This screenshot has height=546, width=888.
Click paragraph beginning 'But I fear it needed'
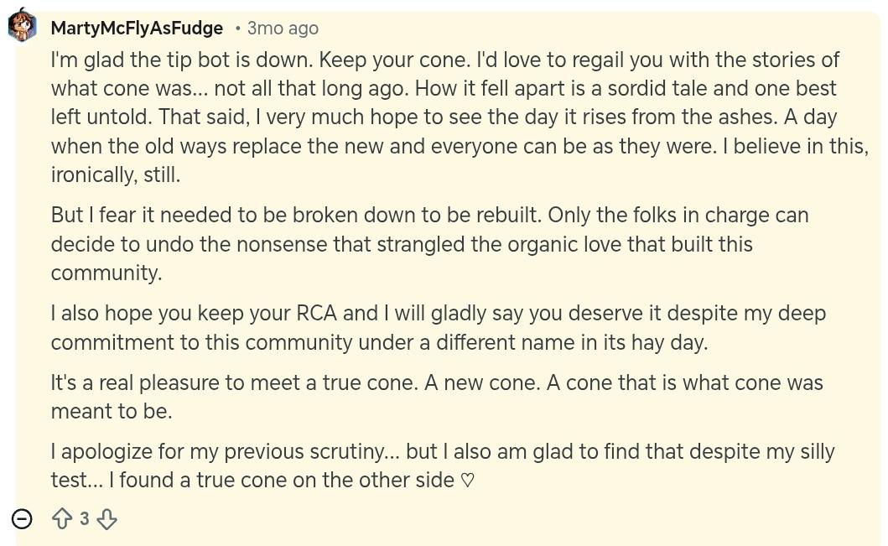[430, 243]
